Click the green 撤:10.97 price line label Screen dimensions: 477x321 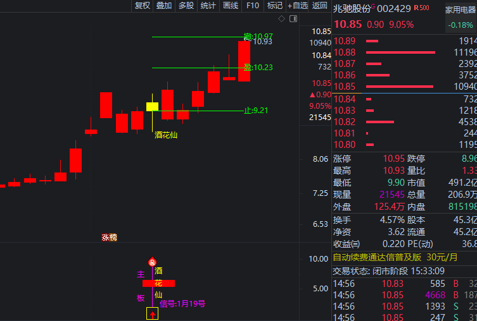tap(258, 37)
